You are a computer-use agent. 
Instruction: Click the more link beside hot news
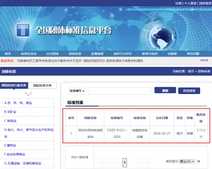[x=204, y=60]
